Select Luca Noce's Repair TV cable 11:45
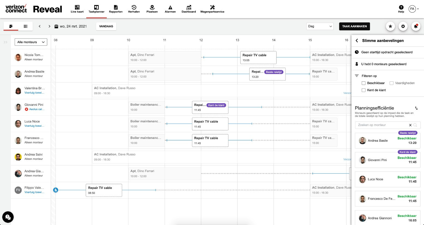 (210, 124)
